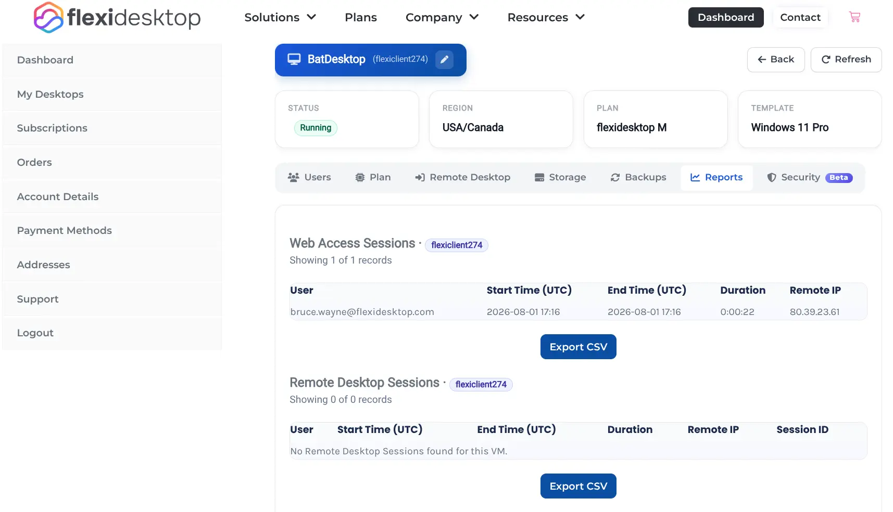Click 'No Remote Desktop Sessions found' message
This screenshot has width=893, height=512.
click(399, 451)
